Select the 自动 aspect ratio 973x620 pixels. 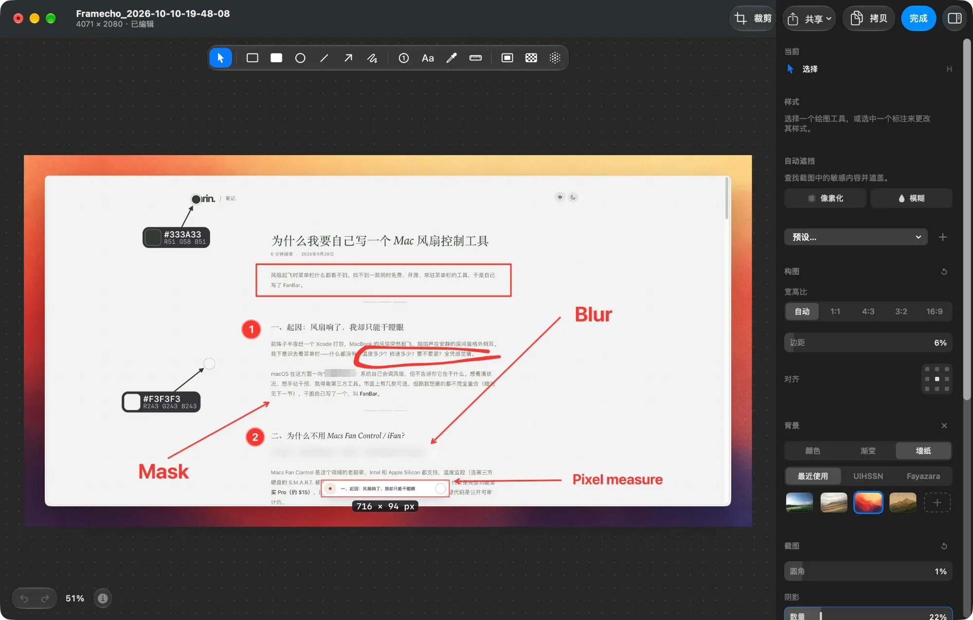click(802, 311)
